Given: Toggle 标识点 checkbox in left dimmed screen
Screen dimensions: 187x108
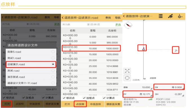Looking at the screenshot, I should pyautogui.click(x=4, y=98).
